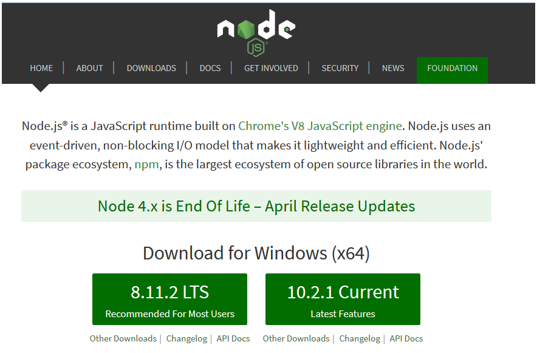Open Node 4.x End Of Life announcement
Screen dimensions: 537x353
coord(256,206)
